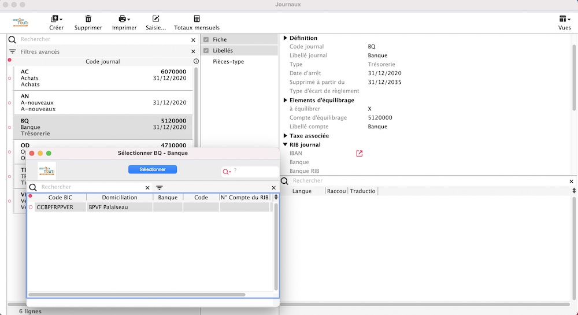578x315 pixels.
Task: Click the Type value Trésorerie
Action: (x=381, y=65)
